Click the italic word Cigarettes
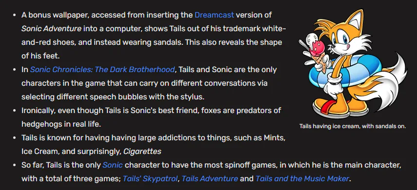The width and height of the screenshot is (417, 190). (x=142, y=152)
